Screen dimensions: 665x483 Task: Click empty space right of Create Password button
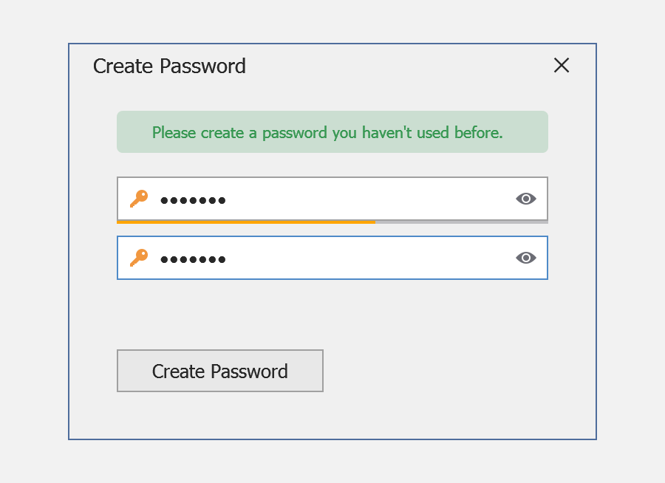coord(443,371)
